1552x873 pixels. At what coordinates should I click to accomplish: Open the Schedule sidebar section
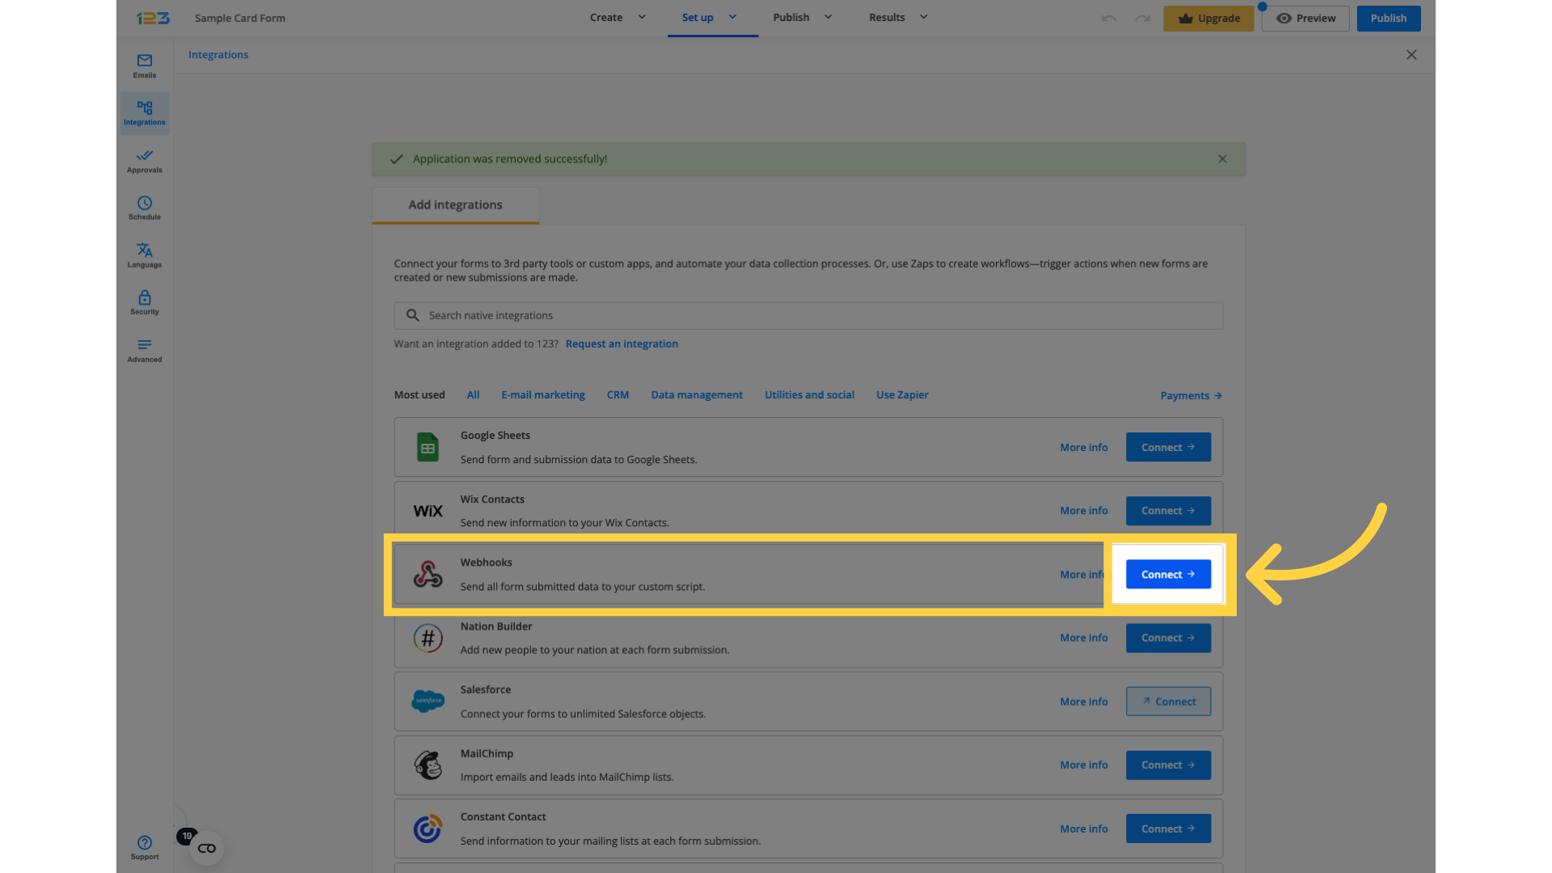tap(145, 208)
